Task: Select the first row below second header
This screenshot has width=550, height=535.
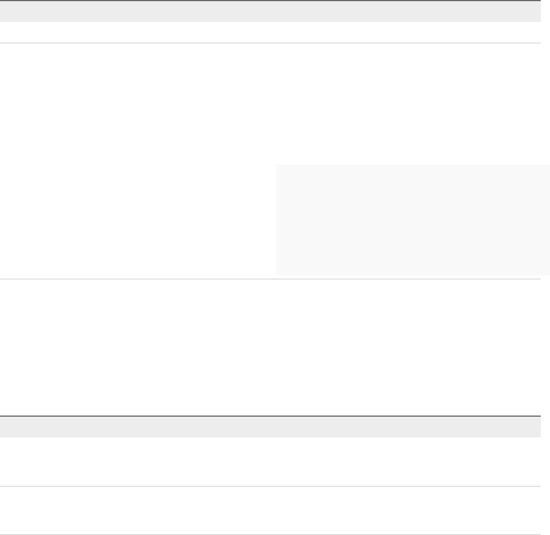Action: 270,462
